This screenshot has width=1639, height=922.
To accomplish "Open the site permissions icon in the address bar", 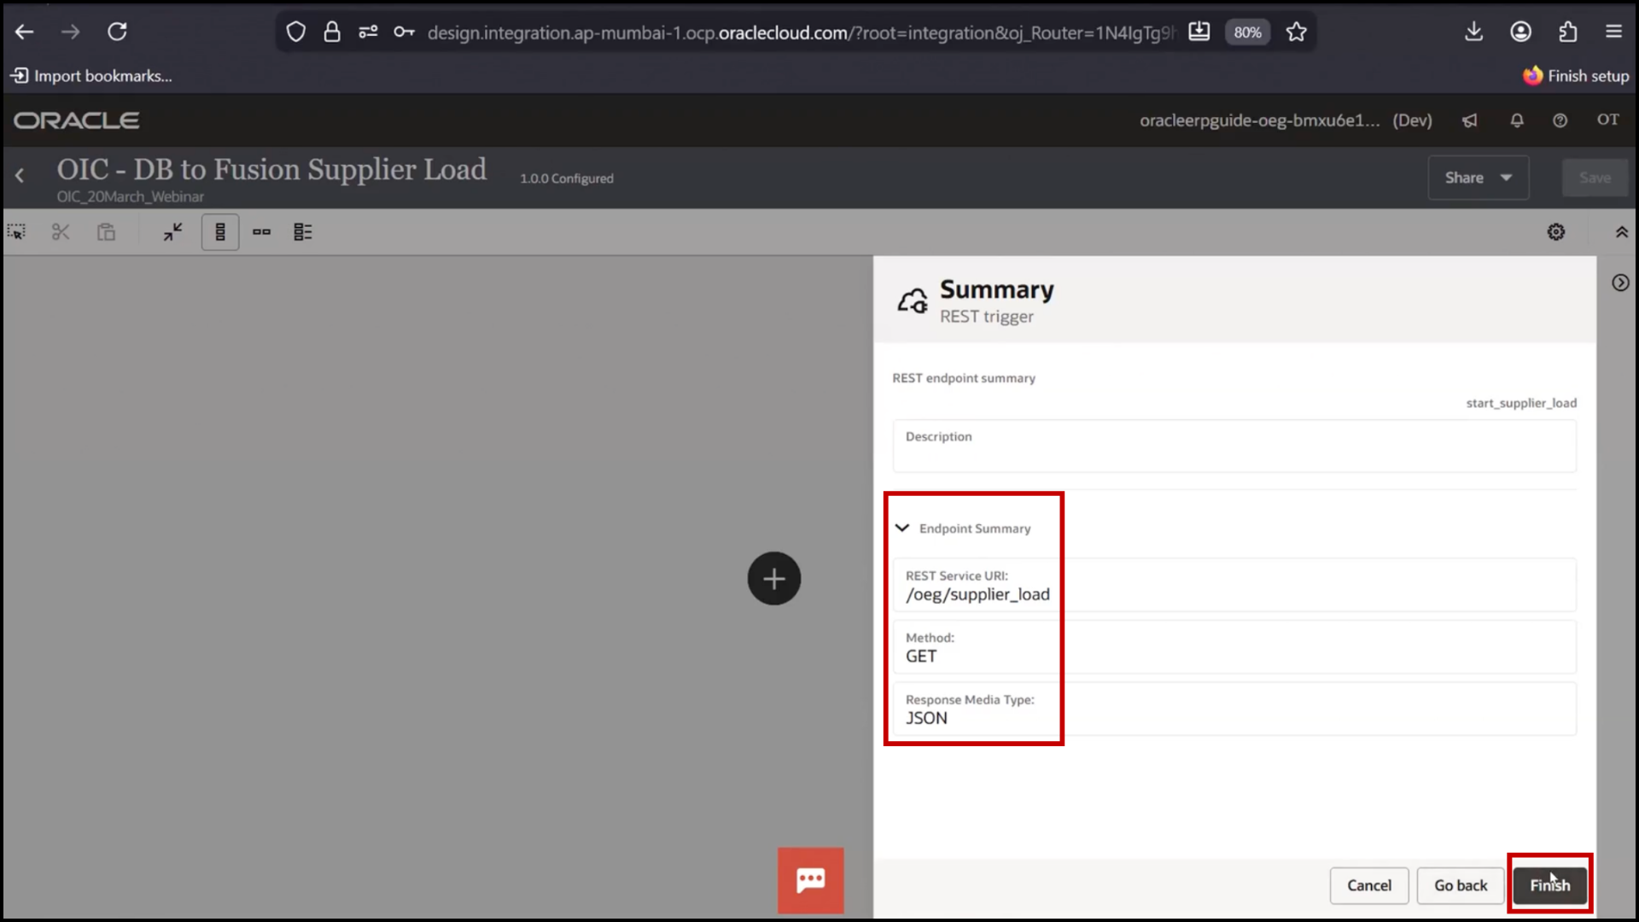I will click(x=368, y=32).
